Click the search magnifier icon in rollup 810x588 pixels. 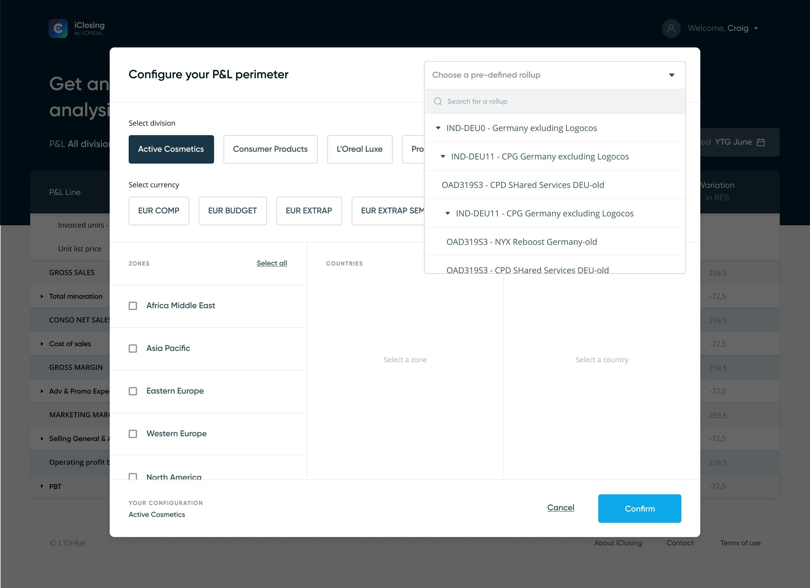438,101
